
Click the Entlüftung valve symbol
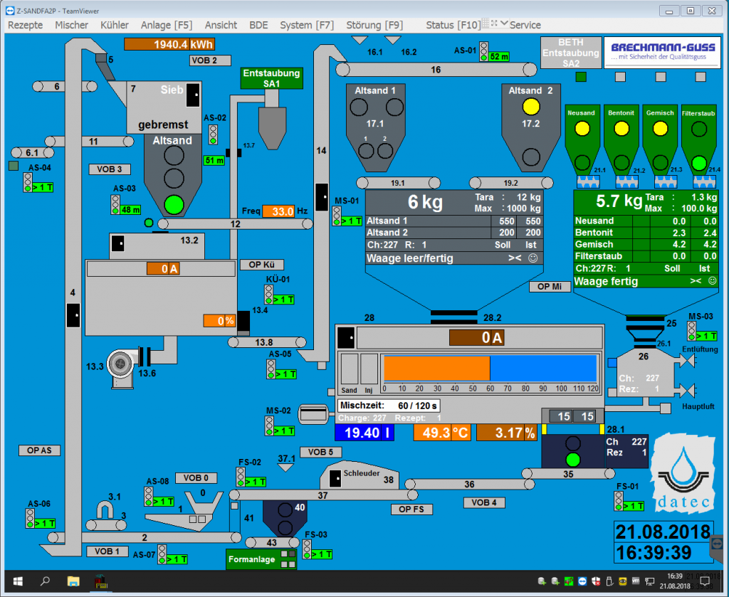687,362
